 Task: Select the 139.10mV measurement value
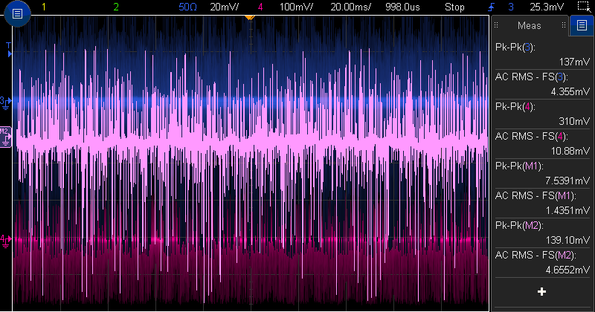(568, 240)
